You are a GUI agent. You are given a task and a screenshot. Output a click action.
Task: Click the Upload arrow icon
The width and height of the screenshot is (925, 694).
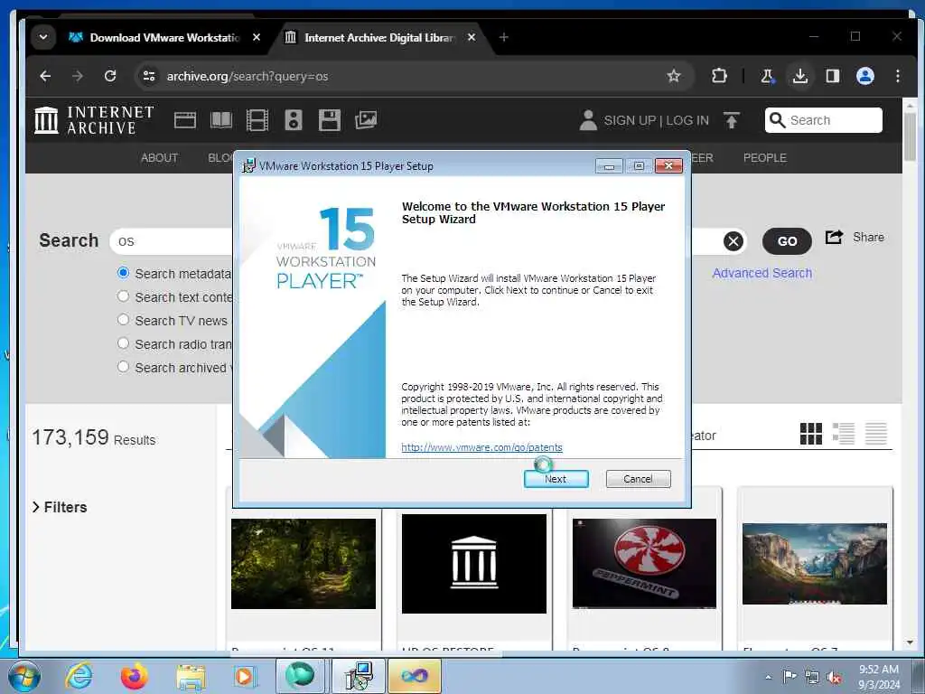tap(732, 120)
